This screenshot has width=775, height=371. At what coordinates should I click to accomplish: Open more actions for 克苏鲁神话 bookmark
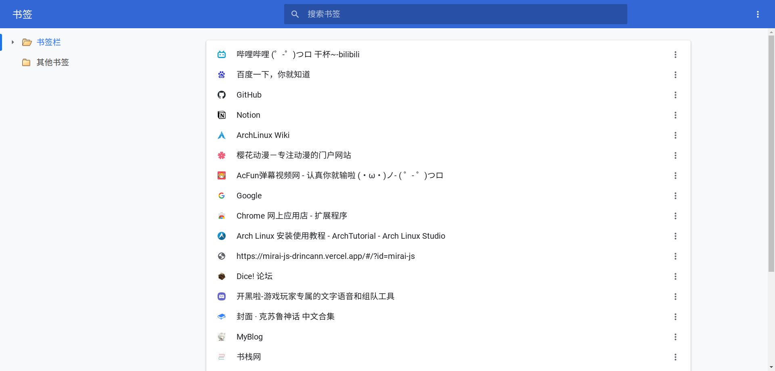click(675, 317)
